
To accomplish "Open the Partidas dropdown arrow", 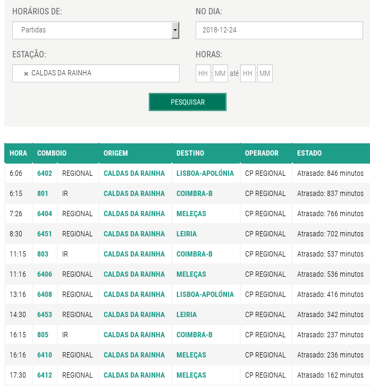I will [x=175, y=30].
